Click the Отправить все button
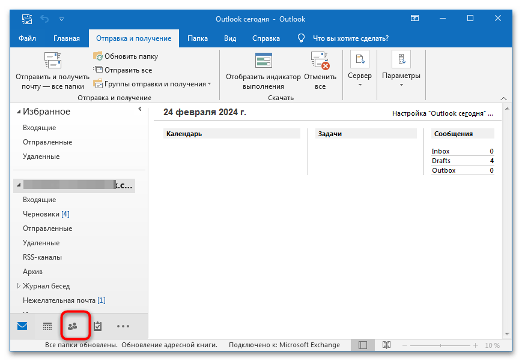Screen dimensions: 522x361 click(x=123, y=70)
